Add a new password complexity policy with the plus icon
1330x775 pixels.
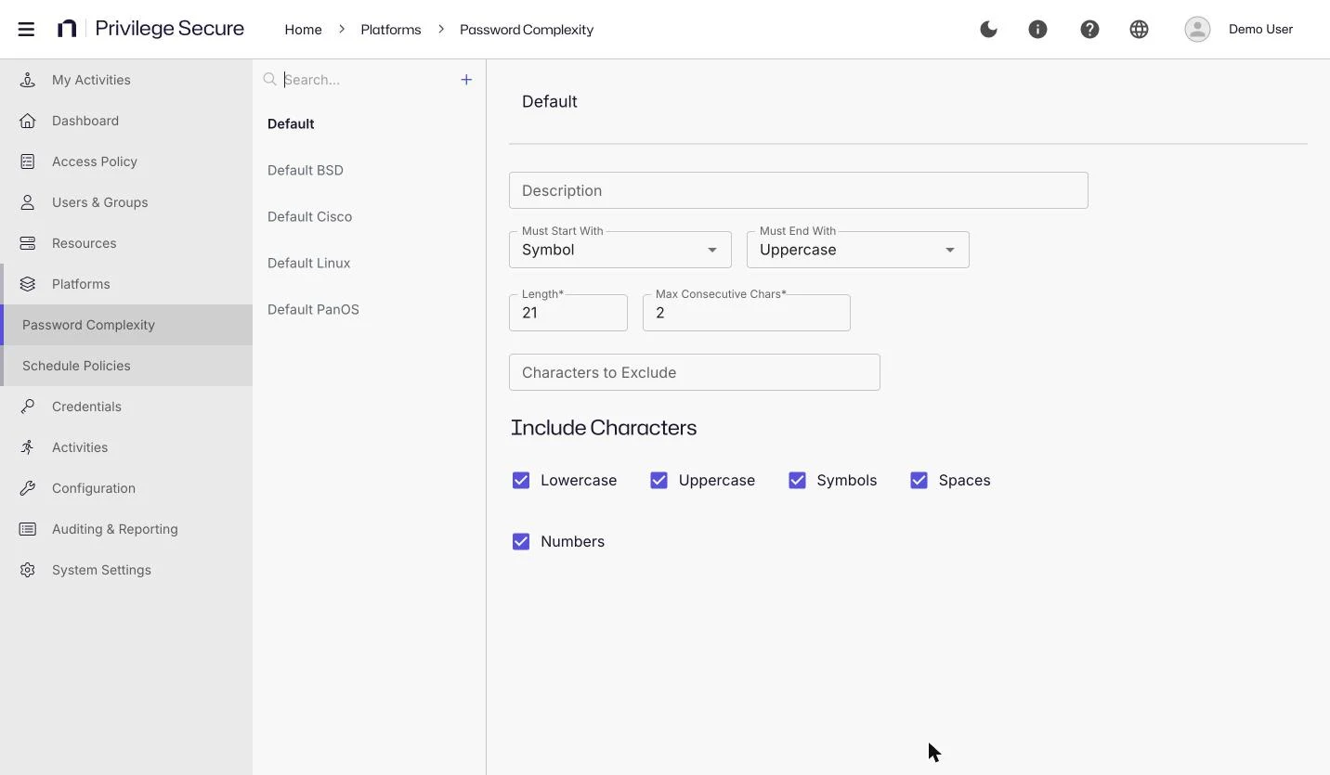point(466,80)
